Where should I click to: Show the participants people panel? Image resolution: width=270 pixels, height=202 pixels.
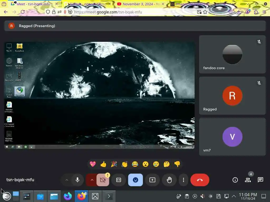pos(248,180)
